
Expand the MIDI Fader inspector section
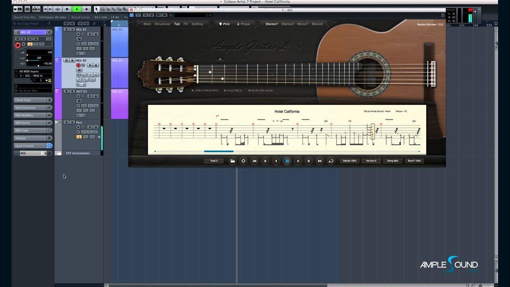coord(33,130)
